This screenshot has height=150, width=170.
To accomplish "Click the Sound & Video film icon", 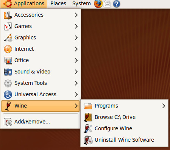I will point(8,72).
